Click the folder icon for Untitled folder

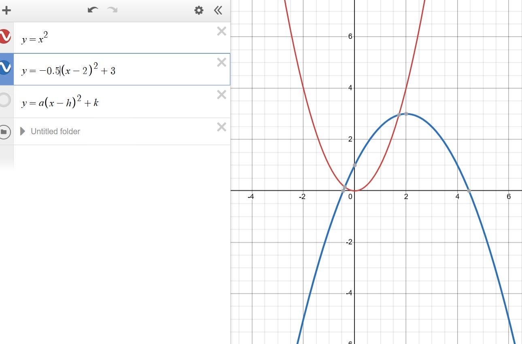4,132
